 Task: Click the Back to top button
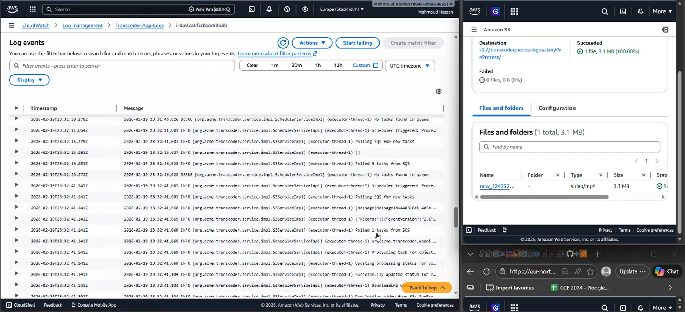427,288
